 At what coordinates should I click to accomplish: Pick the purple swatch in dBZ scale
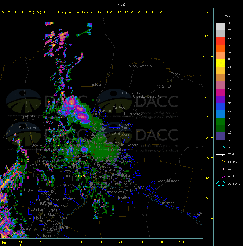(221, 99)
